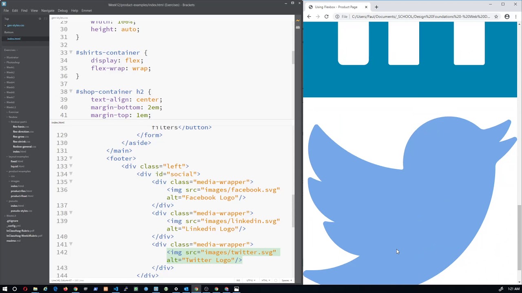Open the Debug menu
Image resolution: width=522 pixels, height=293 pixels.
pos(63,11)
